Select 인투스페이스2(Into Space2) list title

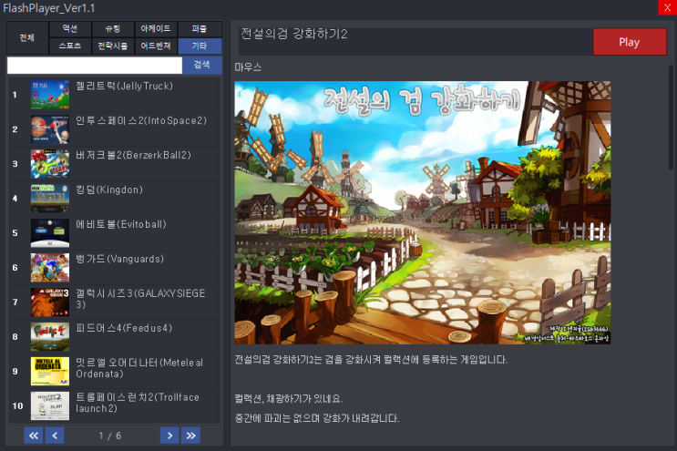click(x=141, y=120)
